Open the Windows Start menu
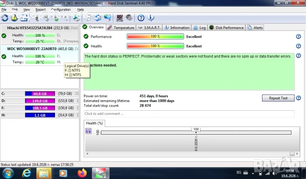Screen dimensions: 306x179 click(8, 173)
